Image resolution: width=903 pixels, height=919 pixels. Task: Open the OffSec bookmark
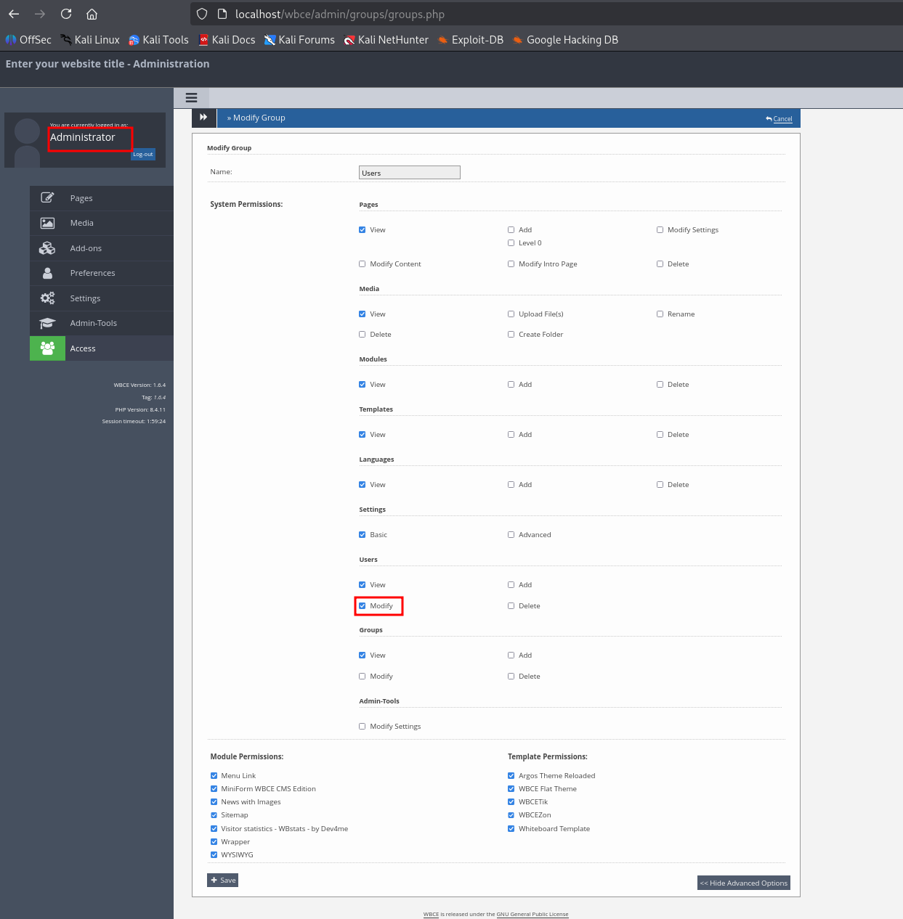coord(28,40)
